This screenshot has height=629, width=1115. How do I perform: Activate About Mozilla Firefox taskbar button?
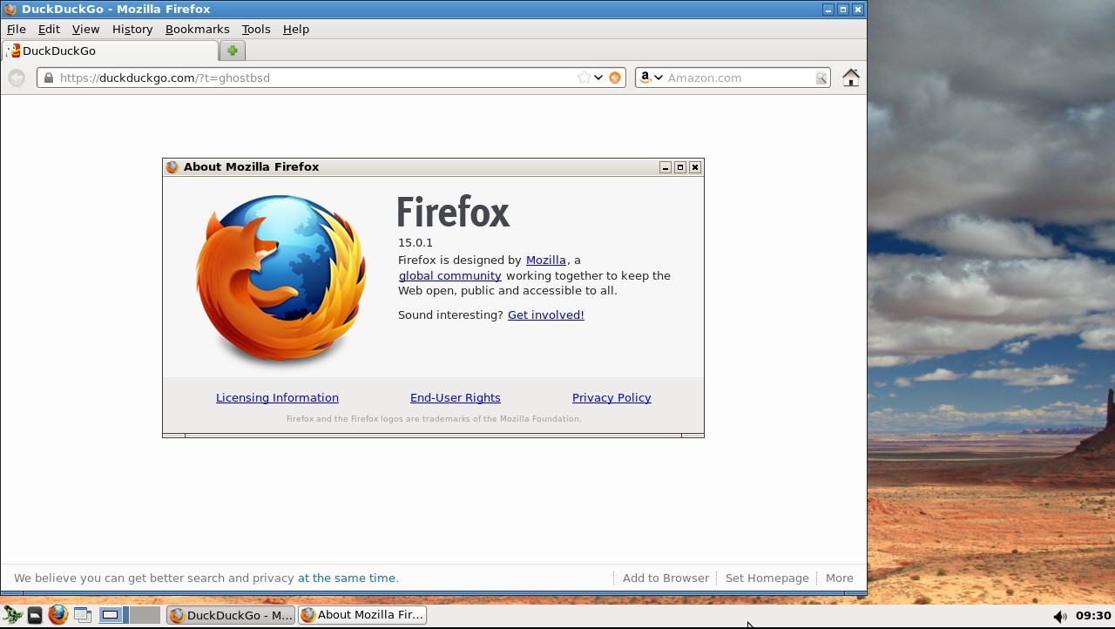point(362,615)
